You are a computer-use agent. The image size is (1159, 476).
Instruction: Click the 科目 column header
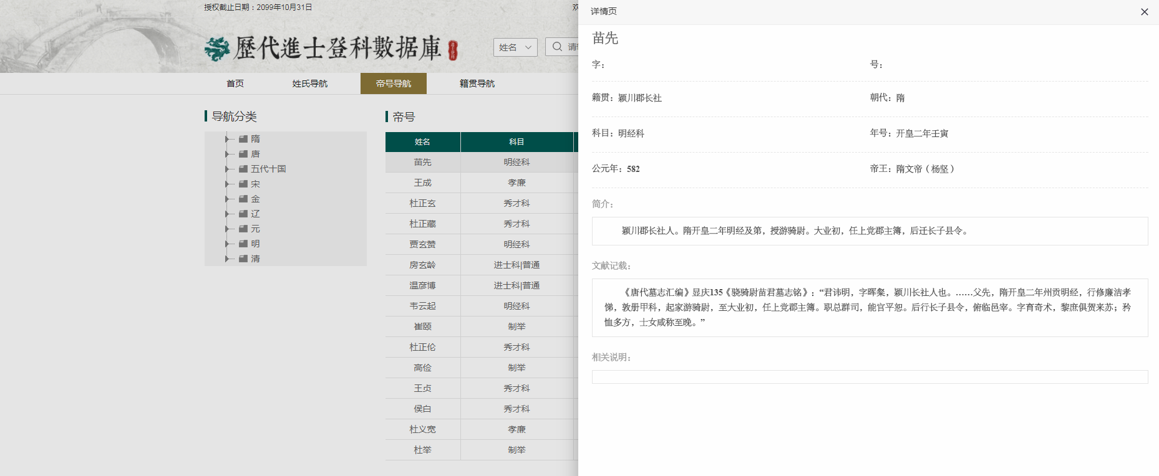[x=516, y=142]
